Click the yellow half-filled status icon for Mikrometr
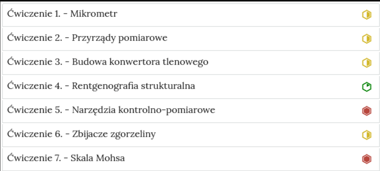 [366, 15]
